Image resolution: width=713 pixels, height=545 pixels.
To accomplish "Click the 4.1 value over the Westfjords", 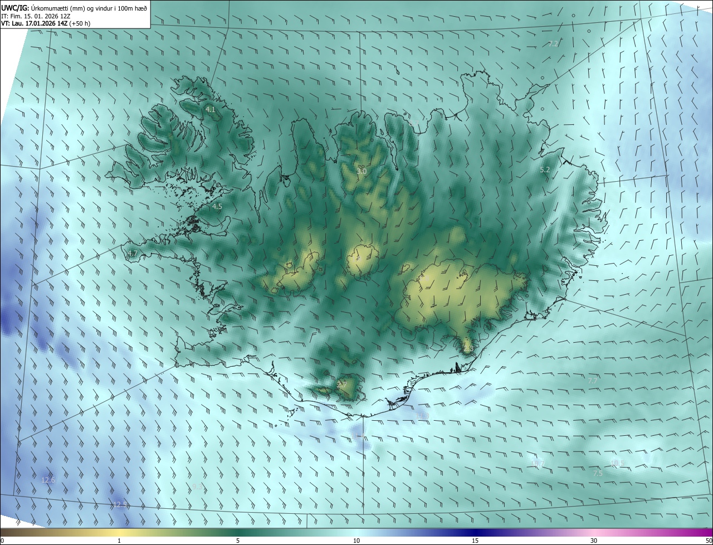I will (x=210, y=110).
